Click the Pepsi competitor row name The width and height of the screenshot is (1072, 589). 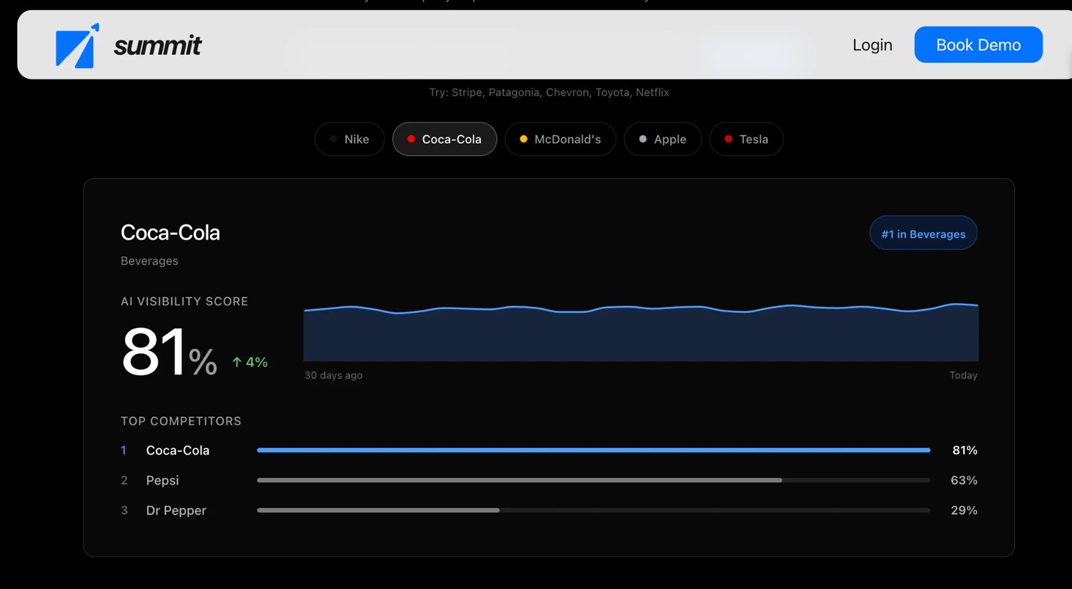162,480
